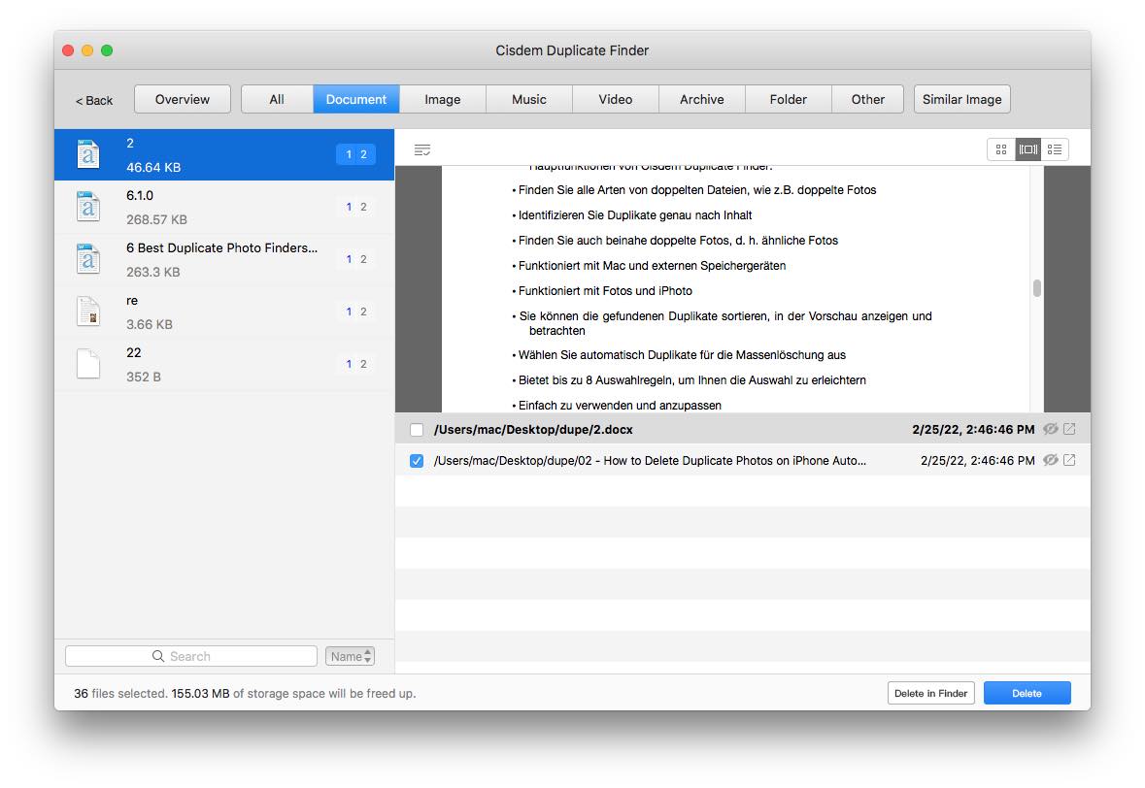The height and width of the screenshot is (788, 1145).
Task: Switch to list view icon
Action: 1055,149
